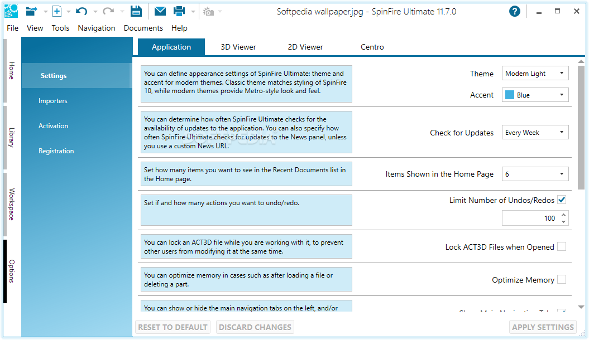
Task: Switch to the 3D Viewer tab
Action: 238,47
